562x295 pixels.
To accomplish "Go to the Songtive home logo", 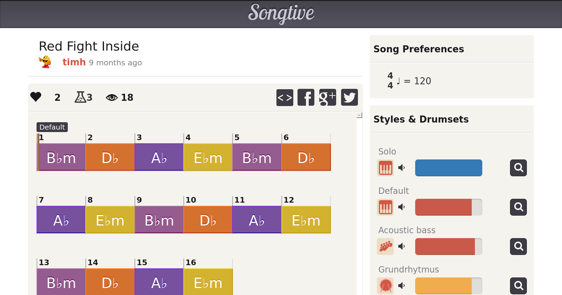I will coord(281,13).
